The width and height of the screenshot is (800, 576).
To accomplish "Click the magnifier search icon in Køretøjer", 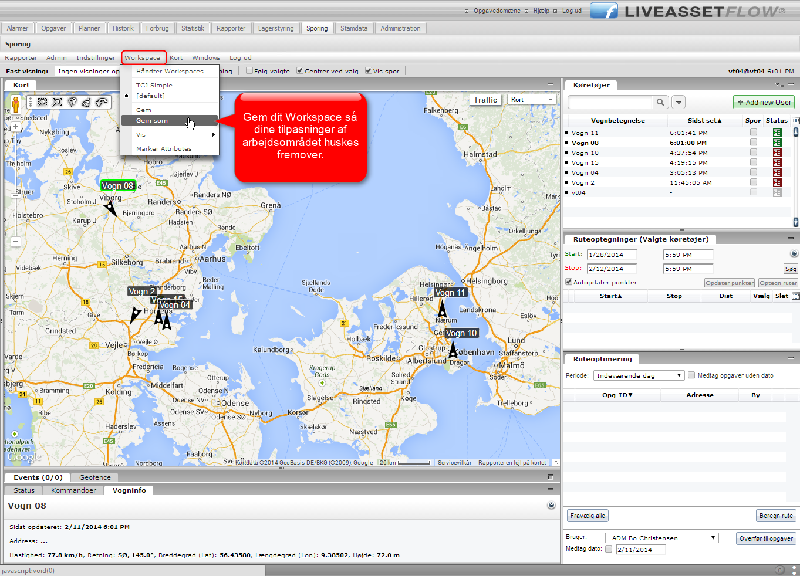I will coord(660,102).
